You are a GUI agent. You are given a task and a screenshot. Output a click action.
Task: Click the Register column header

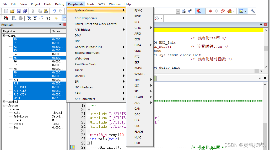pos(26,31)
